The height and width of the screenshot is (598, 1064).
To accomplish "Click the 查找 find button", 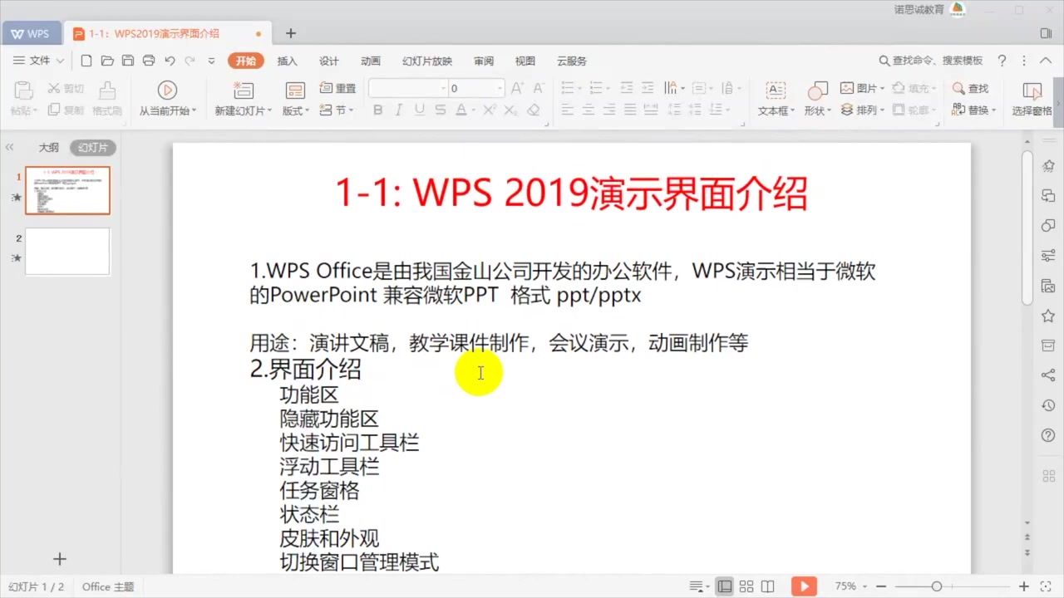I will pyautogui.click(x=970, y=88).
